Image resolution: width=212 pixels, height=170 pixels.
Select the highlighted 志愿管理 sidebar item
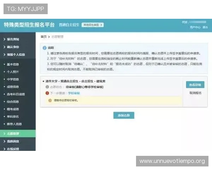(18, 134)
